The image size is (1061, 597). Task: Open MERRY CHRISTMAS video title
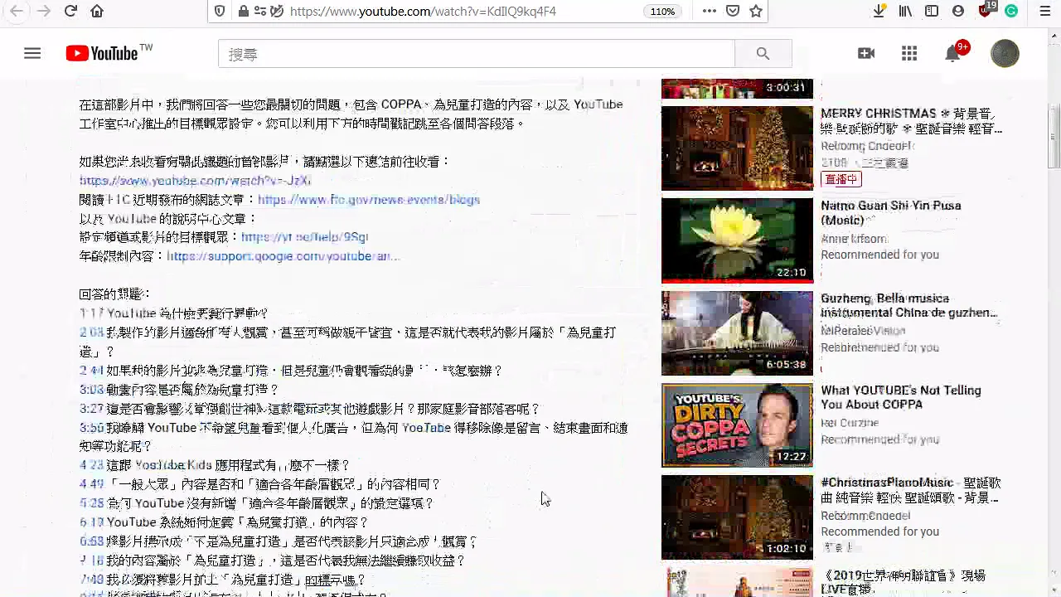911,121
